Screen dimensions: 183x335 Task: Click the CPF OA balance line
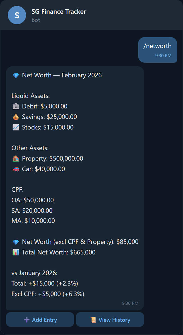coord(32,200)
